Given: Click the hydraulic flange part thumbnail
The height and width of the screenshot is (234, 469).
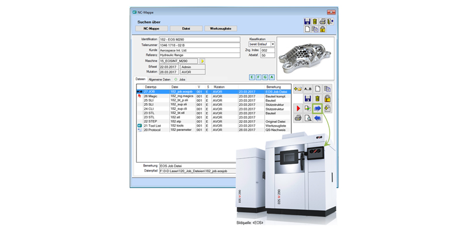Looking at the screenshot, I should (x=305, y=58).
